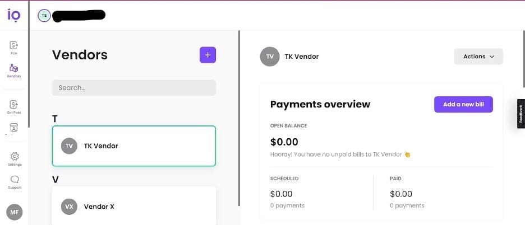This screenshot has height=225, width=525.
Task: Click the vendor Search field
Action: click(x=133, y=88)
